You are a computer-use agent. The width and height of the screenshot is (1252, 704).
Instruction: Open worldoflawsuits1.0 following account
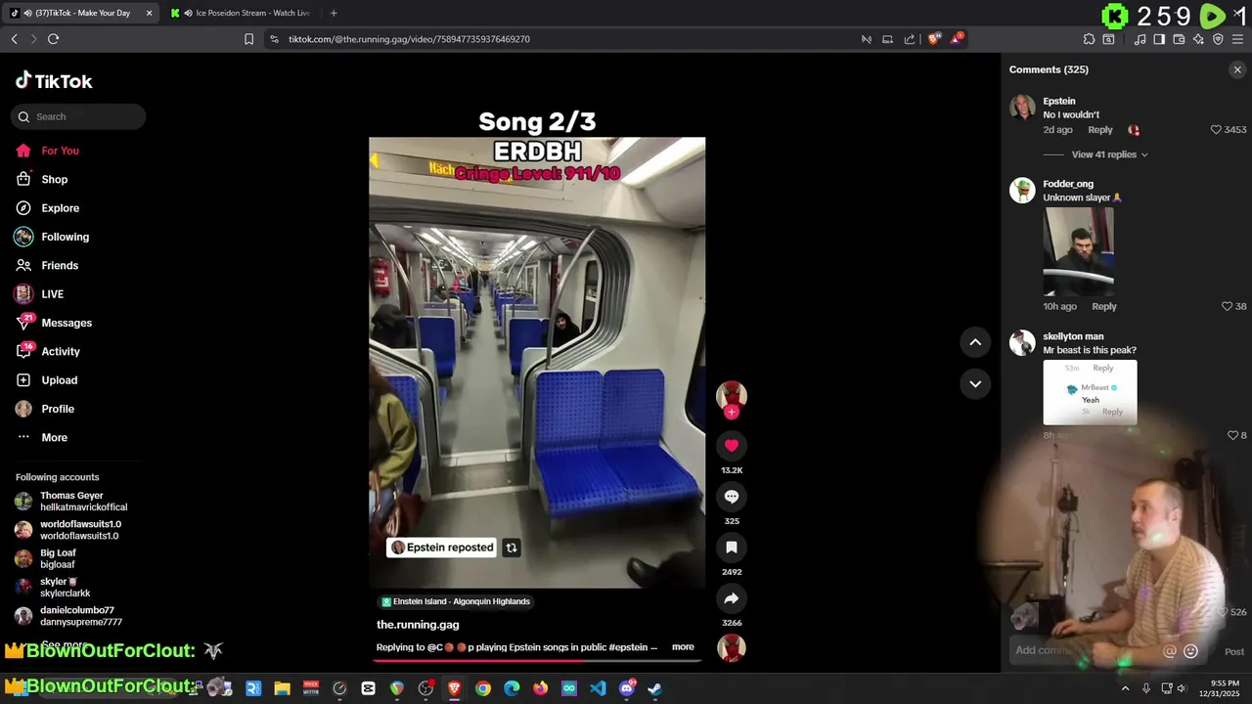coord(68,530)
